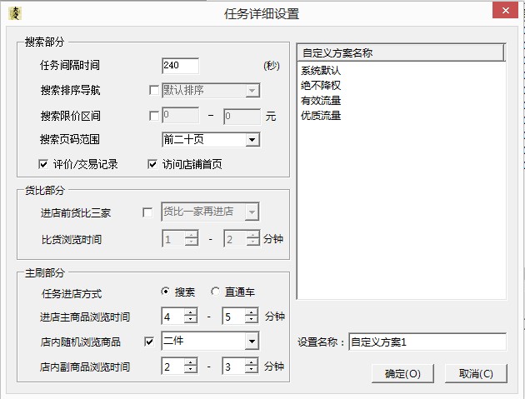Uncheck the 评价/交易记录 checkbox

tap(43, 164)
